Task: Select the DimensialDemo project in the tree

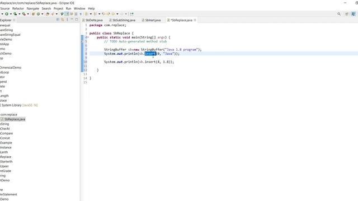Action: point(11,68)
